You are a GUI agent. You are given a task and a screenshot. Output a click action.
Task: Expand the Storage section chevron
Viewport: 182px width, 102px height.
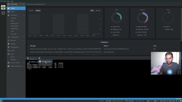pos(24,44)
